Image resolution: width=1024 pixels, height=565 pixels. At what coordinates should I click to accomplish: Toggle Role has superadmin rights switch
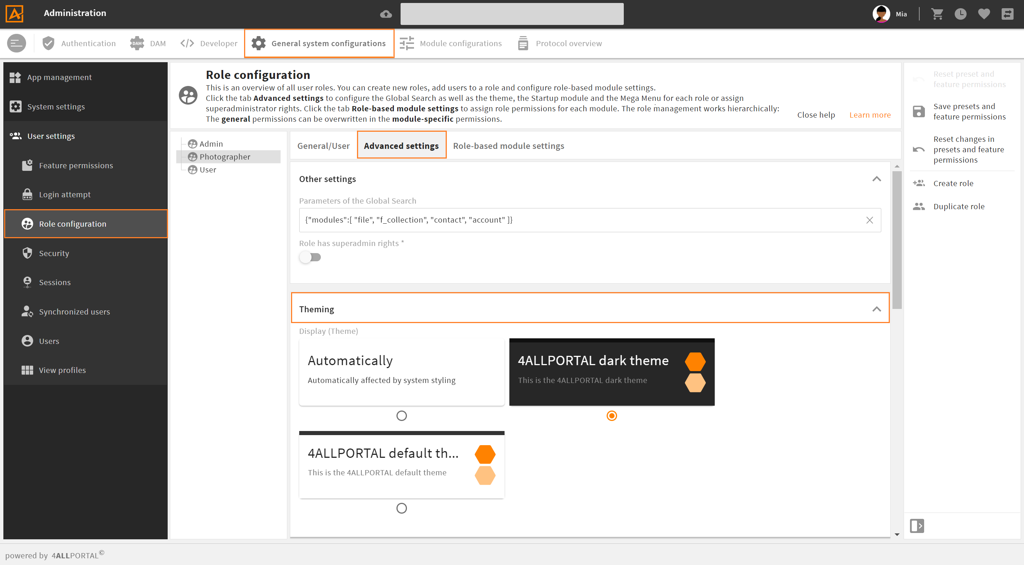pos(310,257)
